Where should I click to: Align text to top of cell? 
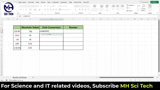[45, 6]
